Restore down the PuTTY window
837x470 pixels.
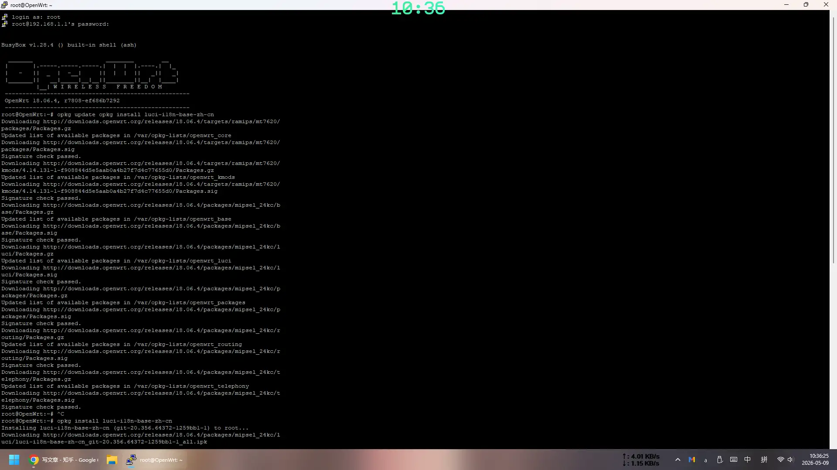coord(806,5)
